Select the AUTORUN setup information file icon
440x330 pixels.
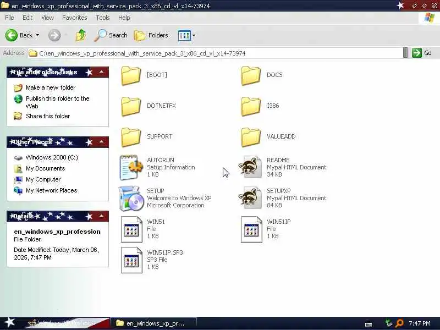click(131, 167)
